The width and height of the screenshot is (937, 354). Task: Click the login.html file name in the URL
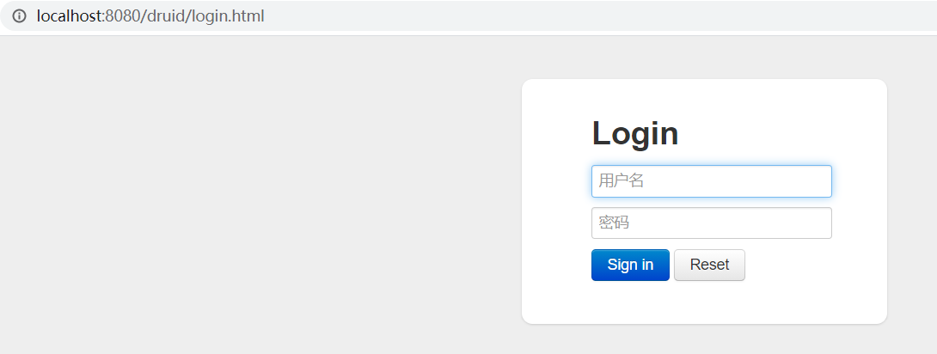click(228, 16)
